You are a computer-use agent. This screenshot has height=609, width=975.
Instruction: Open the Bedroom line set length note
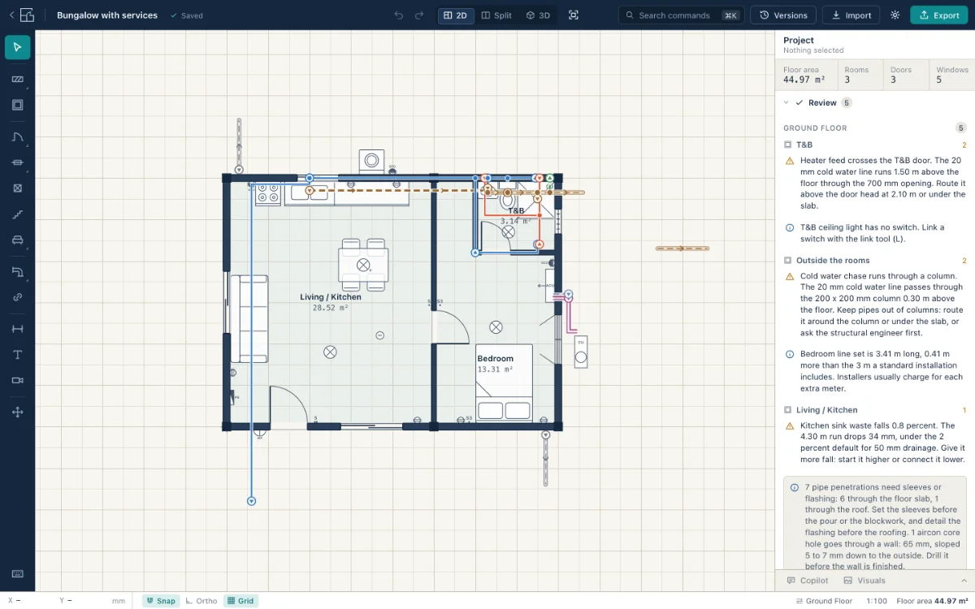[x=875, y=371]
